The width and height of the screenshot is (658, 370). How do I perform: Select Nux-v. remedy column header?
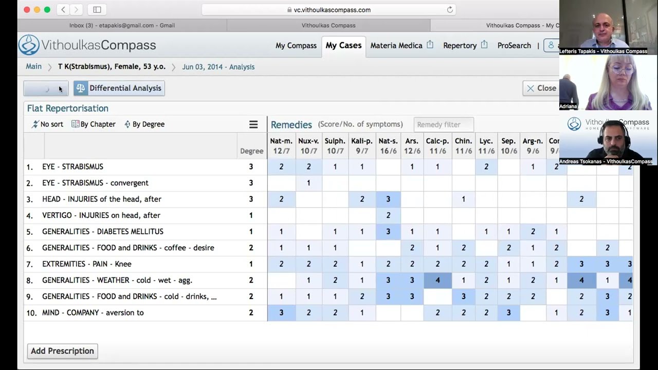pyautogui.click(x=308, y=146)
